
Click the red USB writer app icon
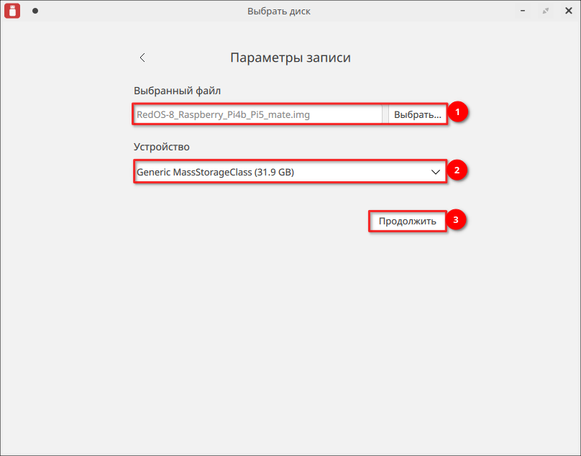tap(12, 11)
